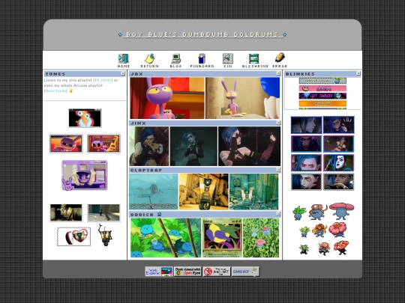Open the first Jinx panel image

[x=149, y=146]
